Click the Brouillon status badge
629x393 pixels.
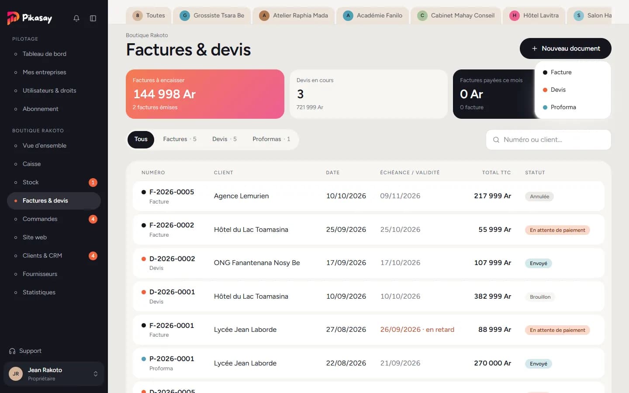(540, 297)
